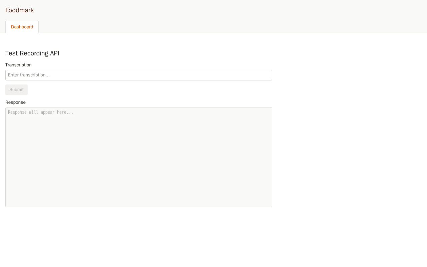This screenshot has height=267, width=427.
Task: Click the Foodmark brand title
Action: point(20,10)
